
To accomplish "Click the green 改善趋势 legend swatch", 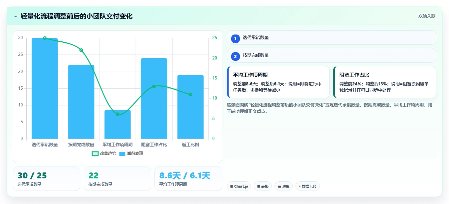I will pyautogui.click(x=95, y=153).
